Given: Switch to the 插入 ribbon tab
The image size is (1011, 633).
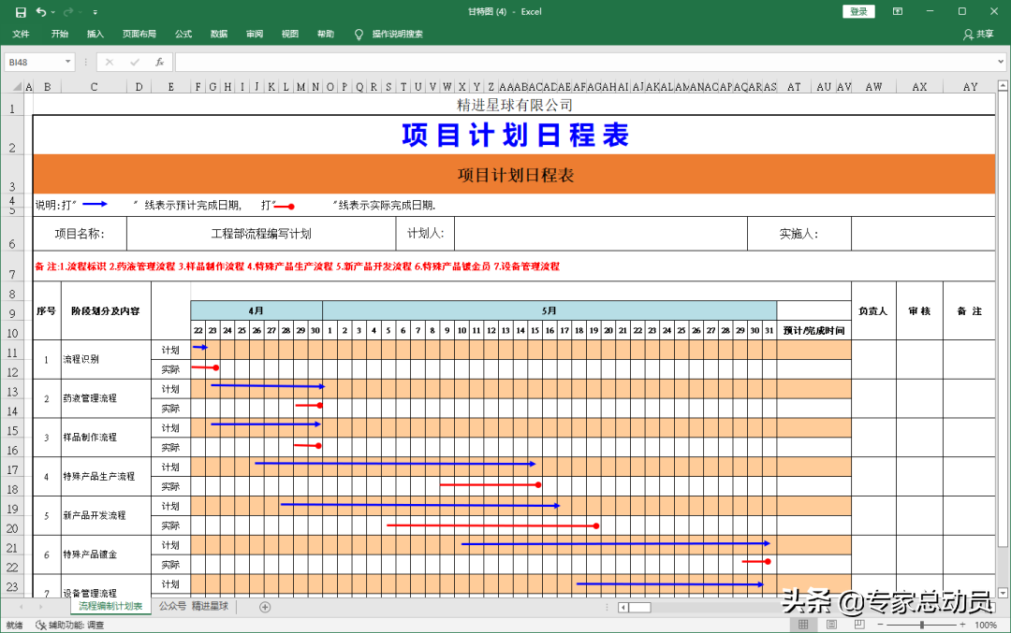Looking at the screenshot, I should click(95, 35).
